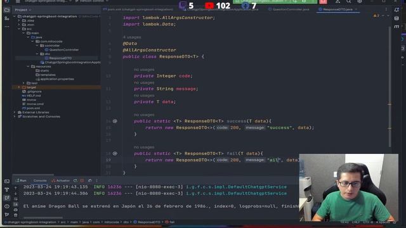Image resolution: width=406 pixels, height=228 pixels.
Task: Open Project view dropdown
Action: 23,10
